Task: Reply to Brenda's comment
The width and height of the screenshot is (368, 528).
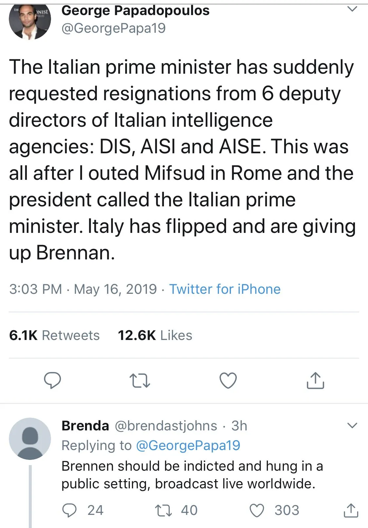Action: click(x=69, y=510)
